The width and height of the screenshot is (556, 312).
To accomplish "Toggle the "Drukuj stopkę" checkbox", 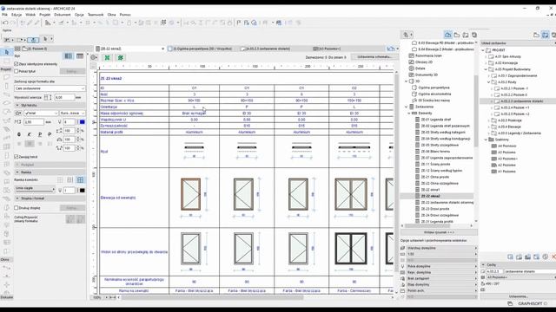I will [17, 208].
